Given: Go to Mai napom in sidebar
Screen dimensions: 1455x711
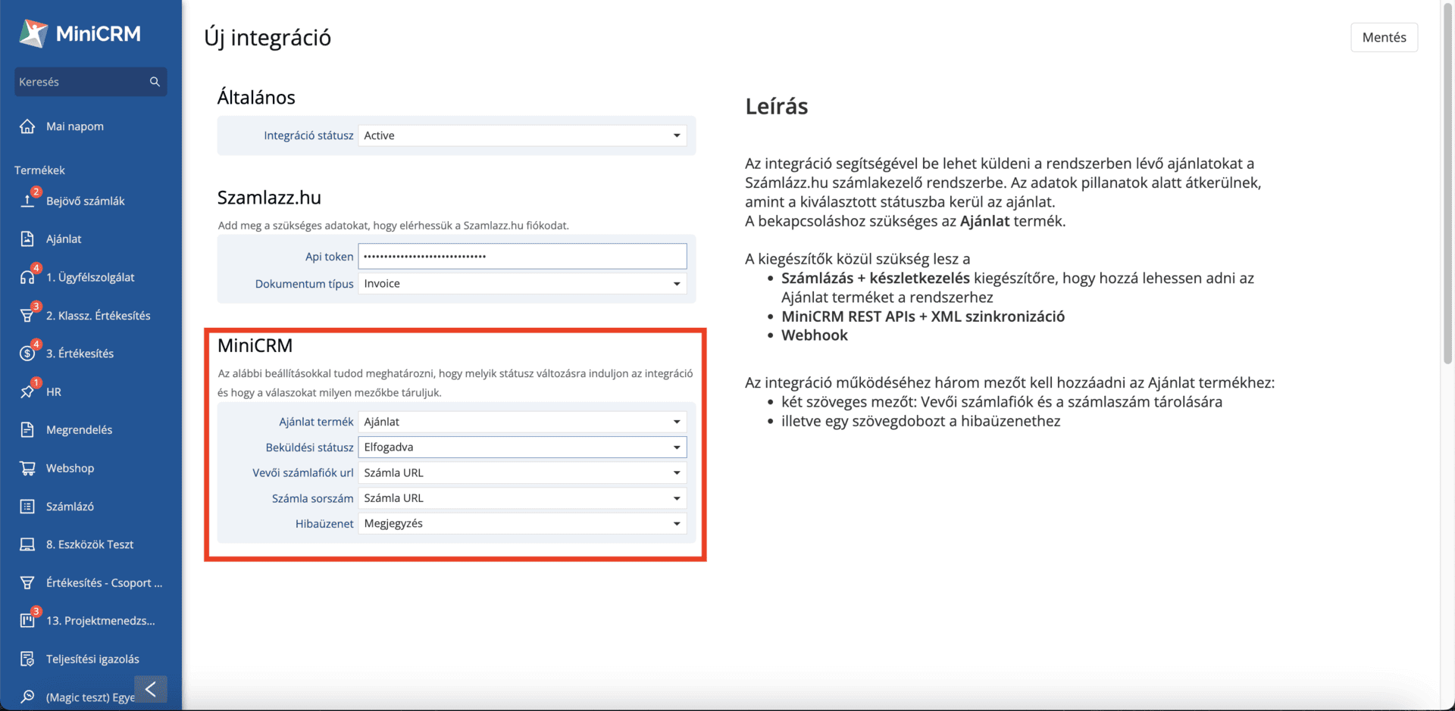Looking at the screenshot, I should pos(74,126).
